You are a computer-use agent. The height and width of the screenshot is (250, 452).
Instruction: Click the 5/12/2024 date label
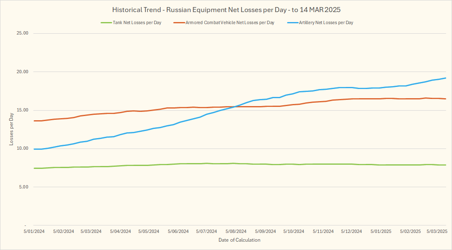coord(351,231)
